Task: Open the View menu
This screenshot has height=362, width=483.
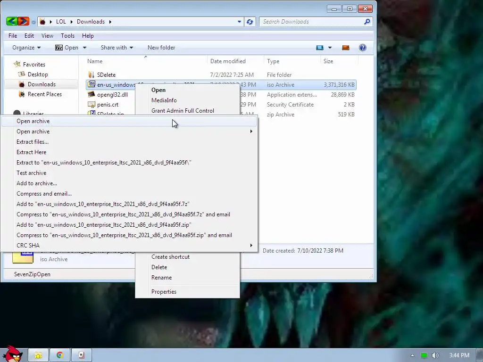Action: coord(48,36)
